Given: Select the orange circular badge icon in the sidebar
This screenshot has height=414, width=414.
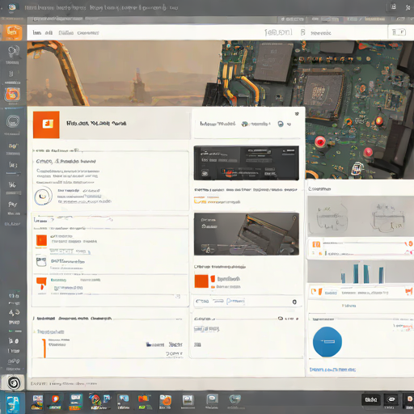Looking at the screenshot, I should (x=12, y=95).
